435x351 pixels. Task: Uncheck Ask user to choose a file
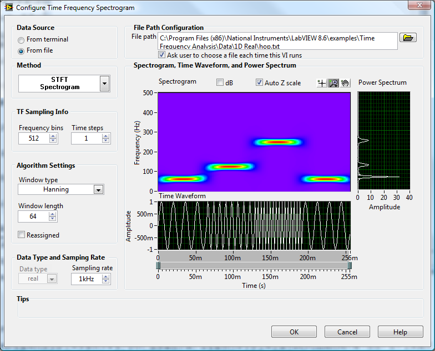coord(162,55)
